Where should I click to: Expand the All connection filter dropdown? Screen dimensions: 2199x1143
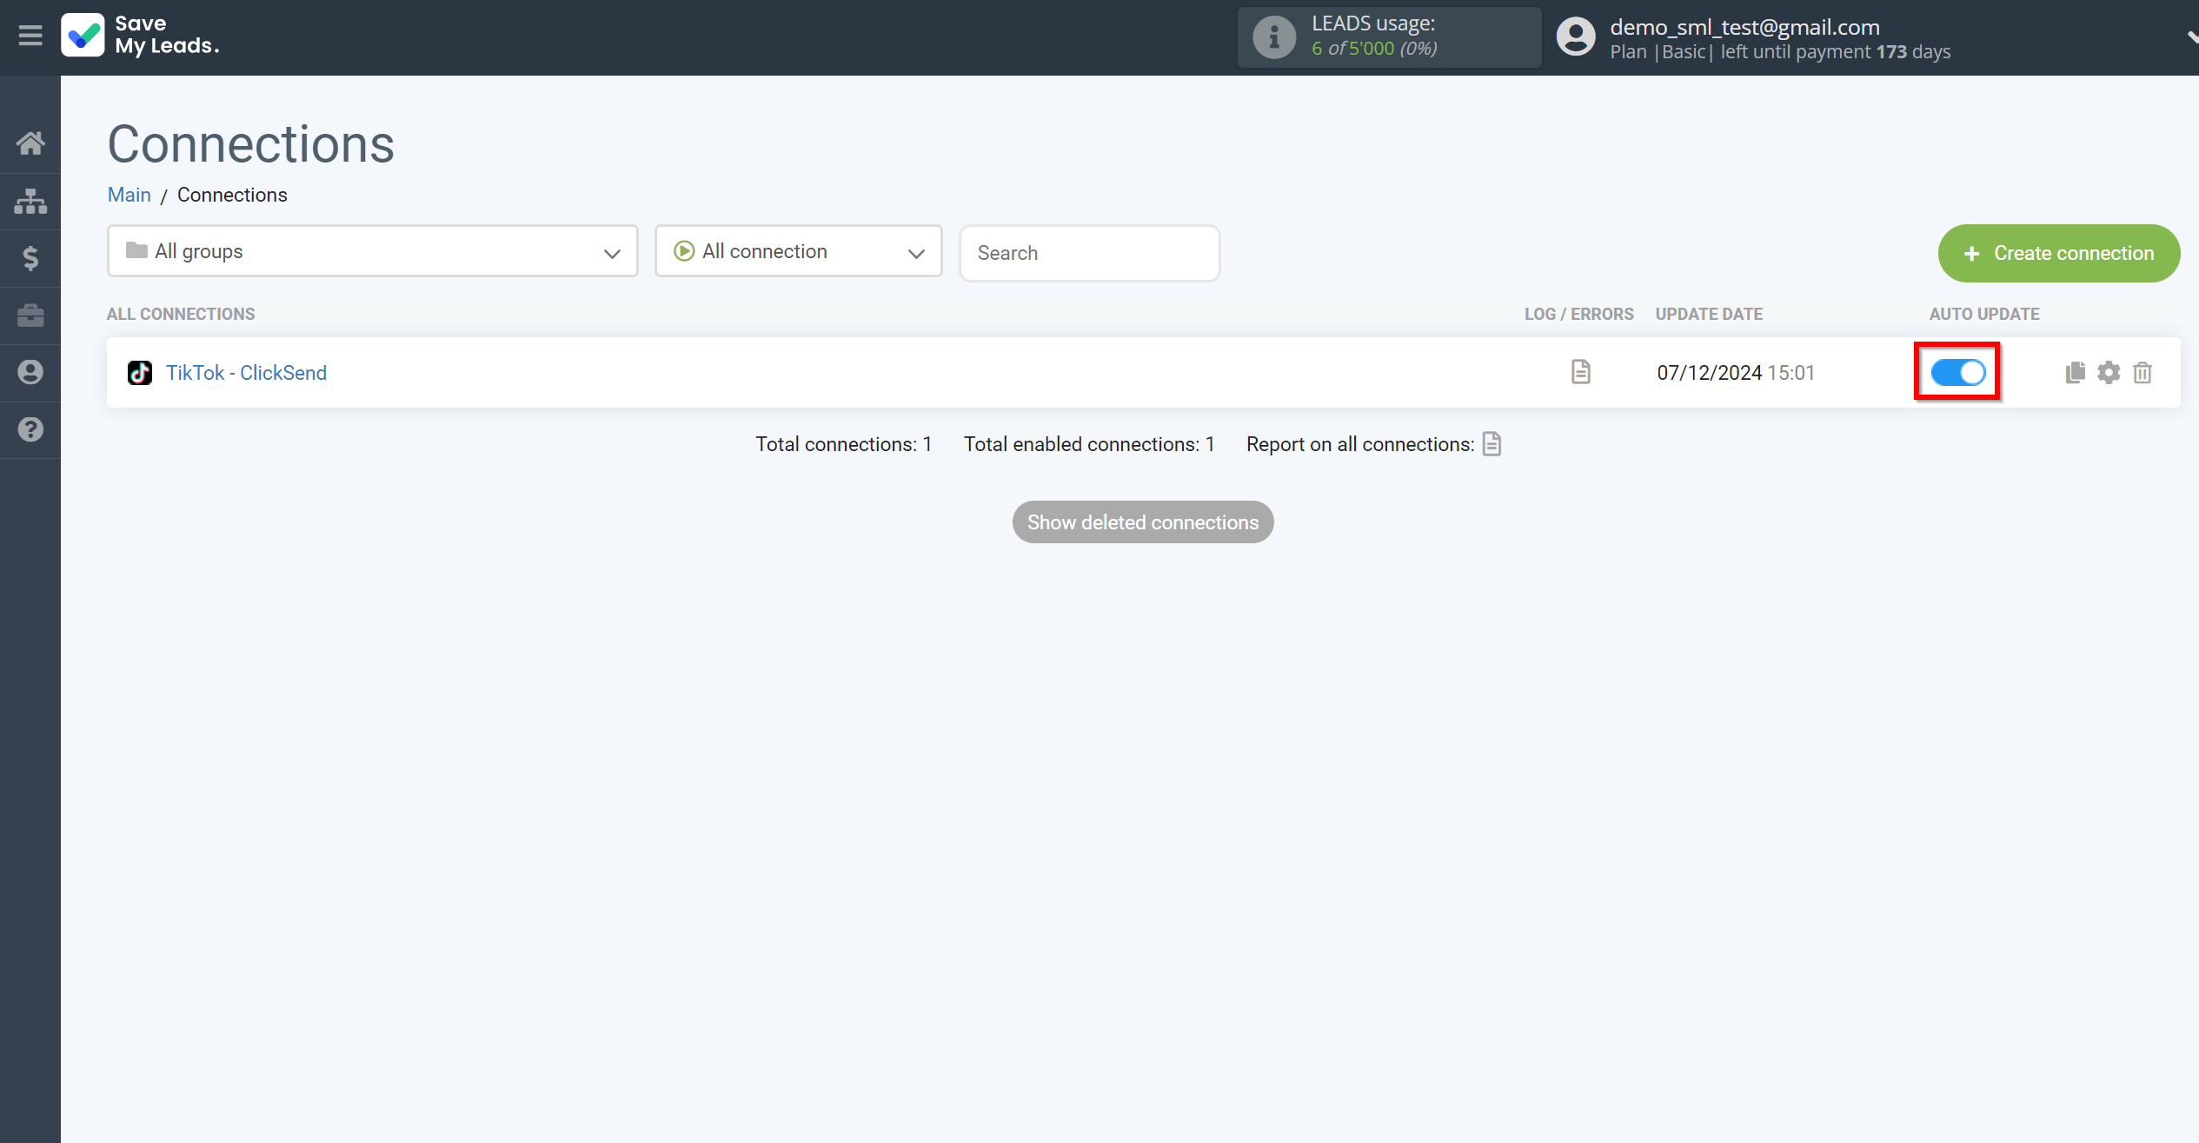(x=799, y=251)
